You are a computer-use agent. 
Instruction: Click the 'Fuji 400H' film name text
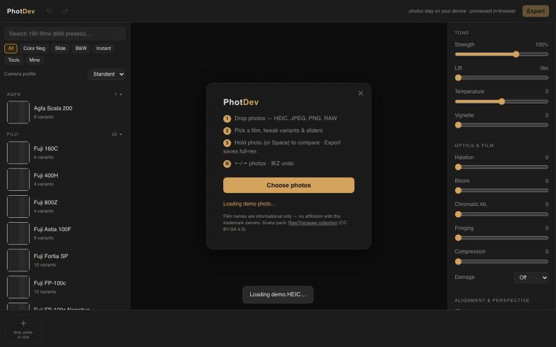pyautogui.click(x=46, y=176)
